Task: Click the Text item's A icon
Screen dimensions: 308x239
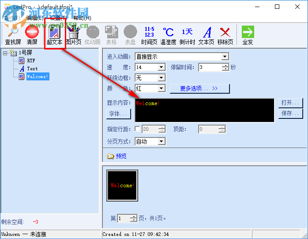Action: click(x=22, y=68)
